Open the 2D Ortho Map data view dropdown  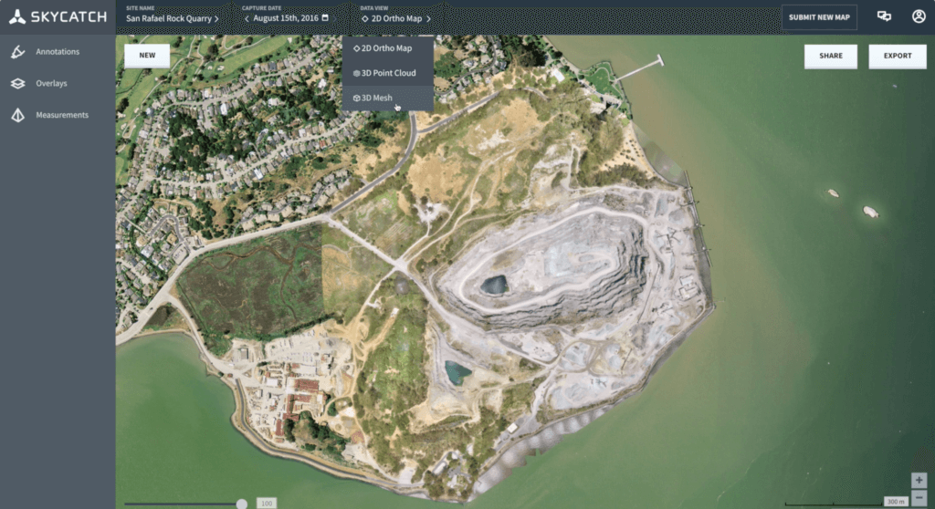(396, 18)
